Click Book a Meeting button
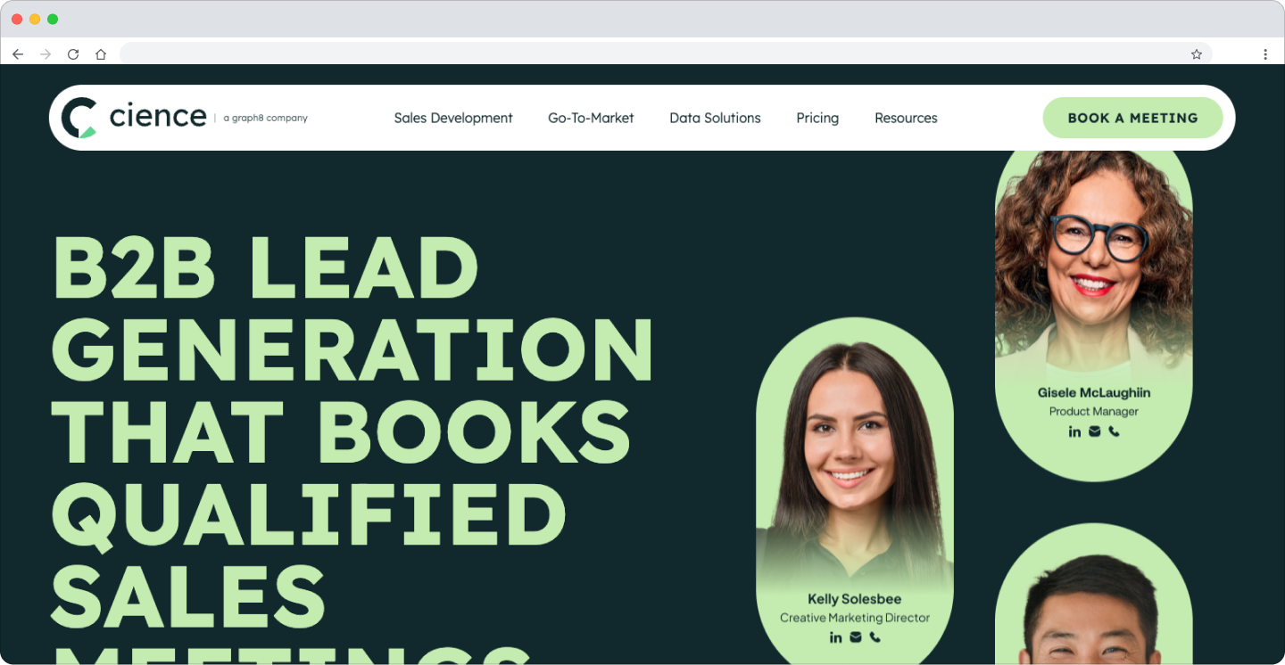 click(x=1132, y=118)
